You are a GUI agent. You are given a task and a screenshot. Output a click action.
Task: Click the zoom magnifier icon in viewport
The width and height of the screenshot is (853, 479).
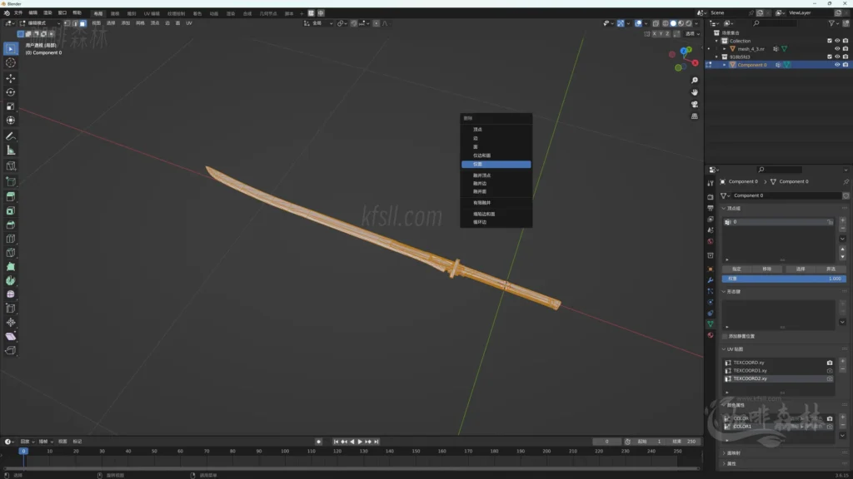click(x=695, y=81)
